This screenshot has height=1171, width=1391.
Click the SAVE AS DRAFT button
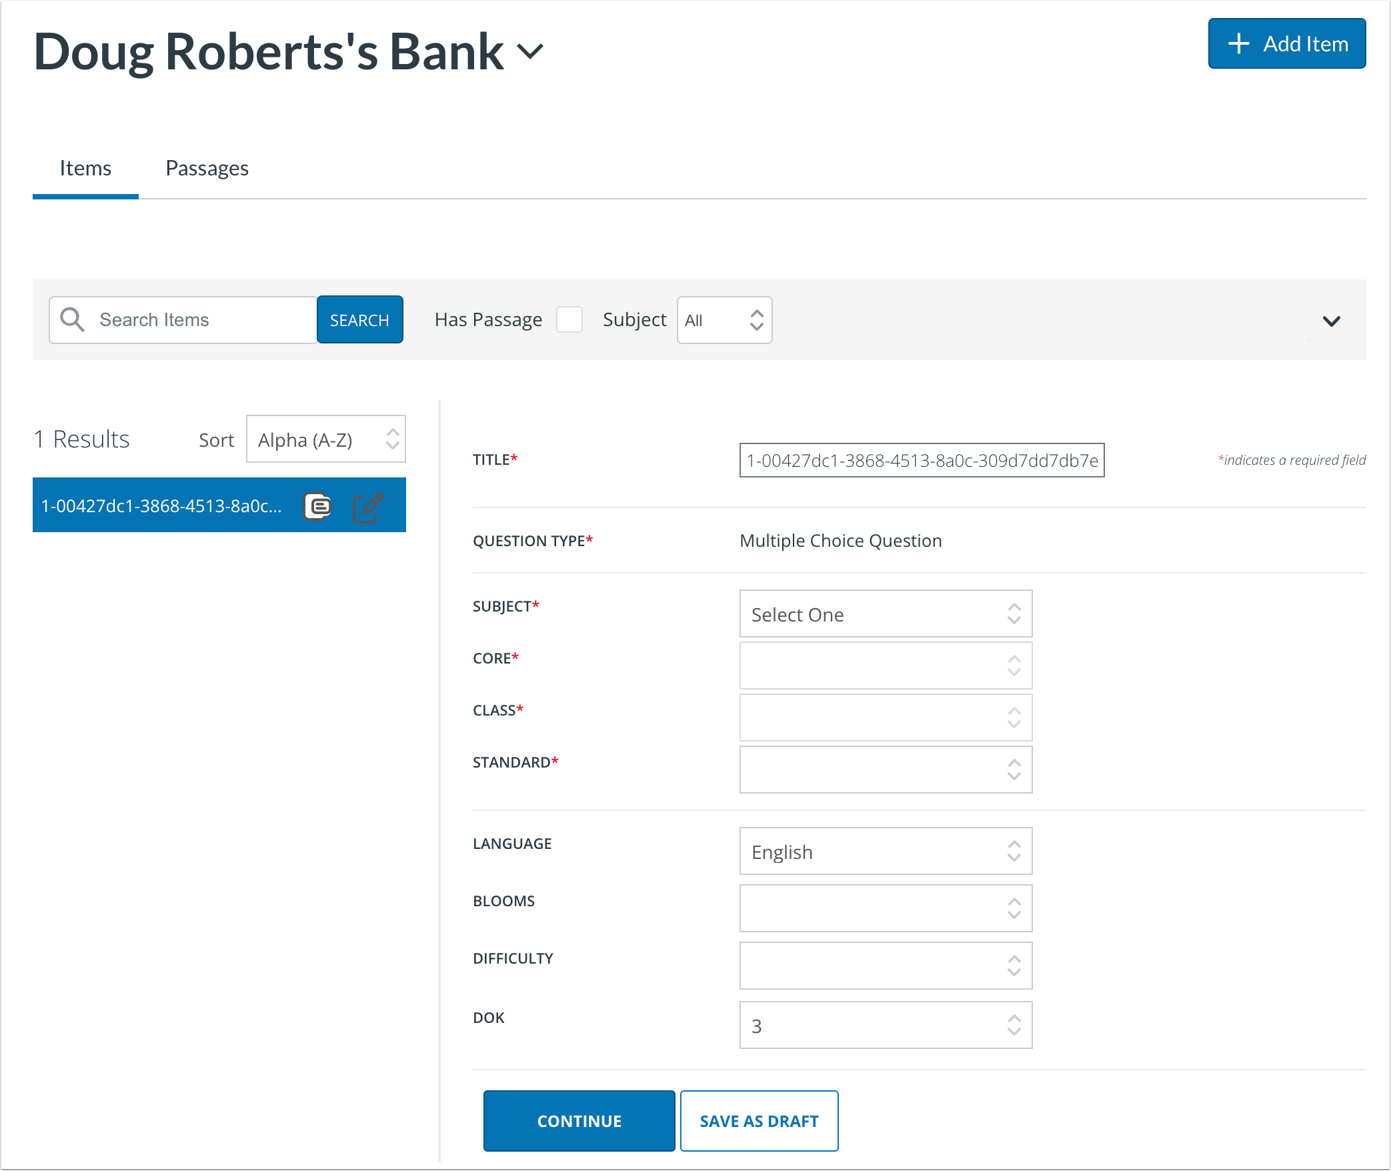[x=759, y=1120]
